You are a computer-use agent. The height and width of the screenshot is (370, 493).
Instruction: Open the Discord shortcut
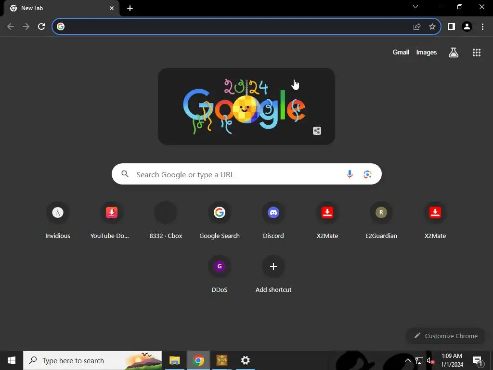273,220
